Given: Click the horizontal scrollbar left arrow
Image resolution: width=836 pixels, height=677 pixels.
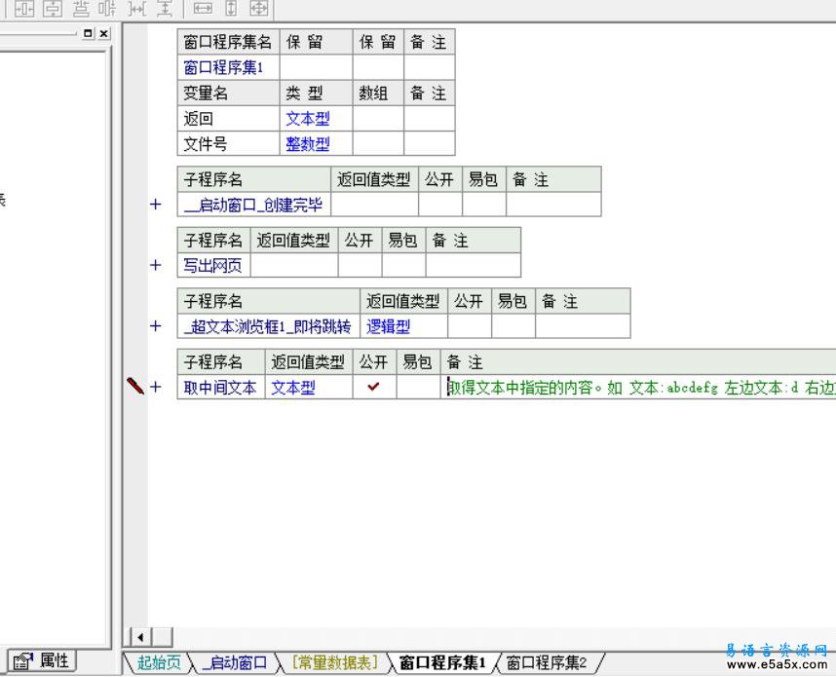Looking at the screenshot, I should pos(140,637).
